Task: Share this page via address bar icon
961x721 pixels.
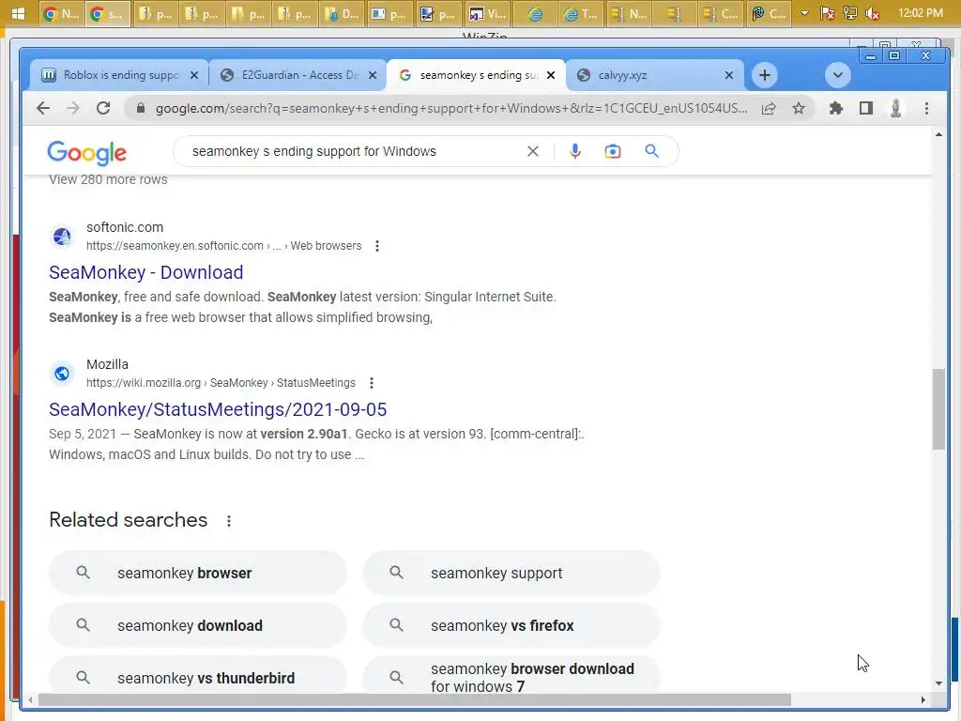Action: (769, 109)
